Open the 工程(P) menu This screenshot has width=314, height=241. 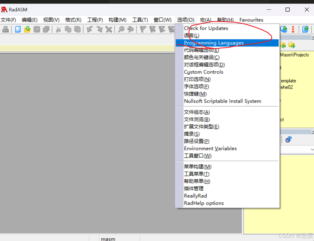point(95,20)
